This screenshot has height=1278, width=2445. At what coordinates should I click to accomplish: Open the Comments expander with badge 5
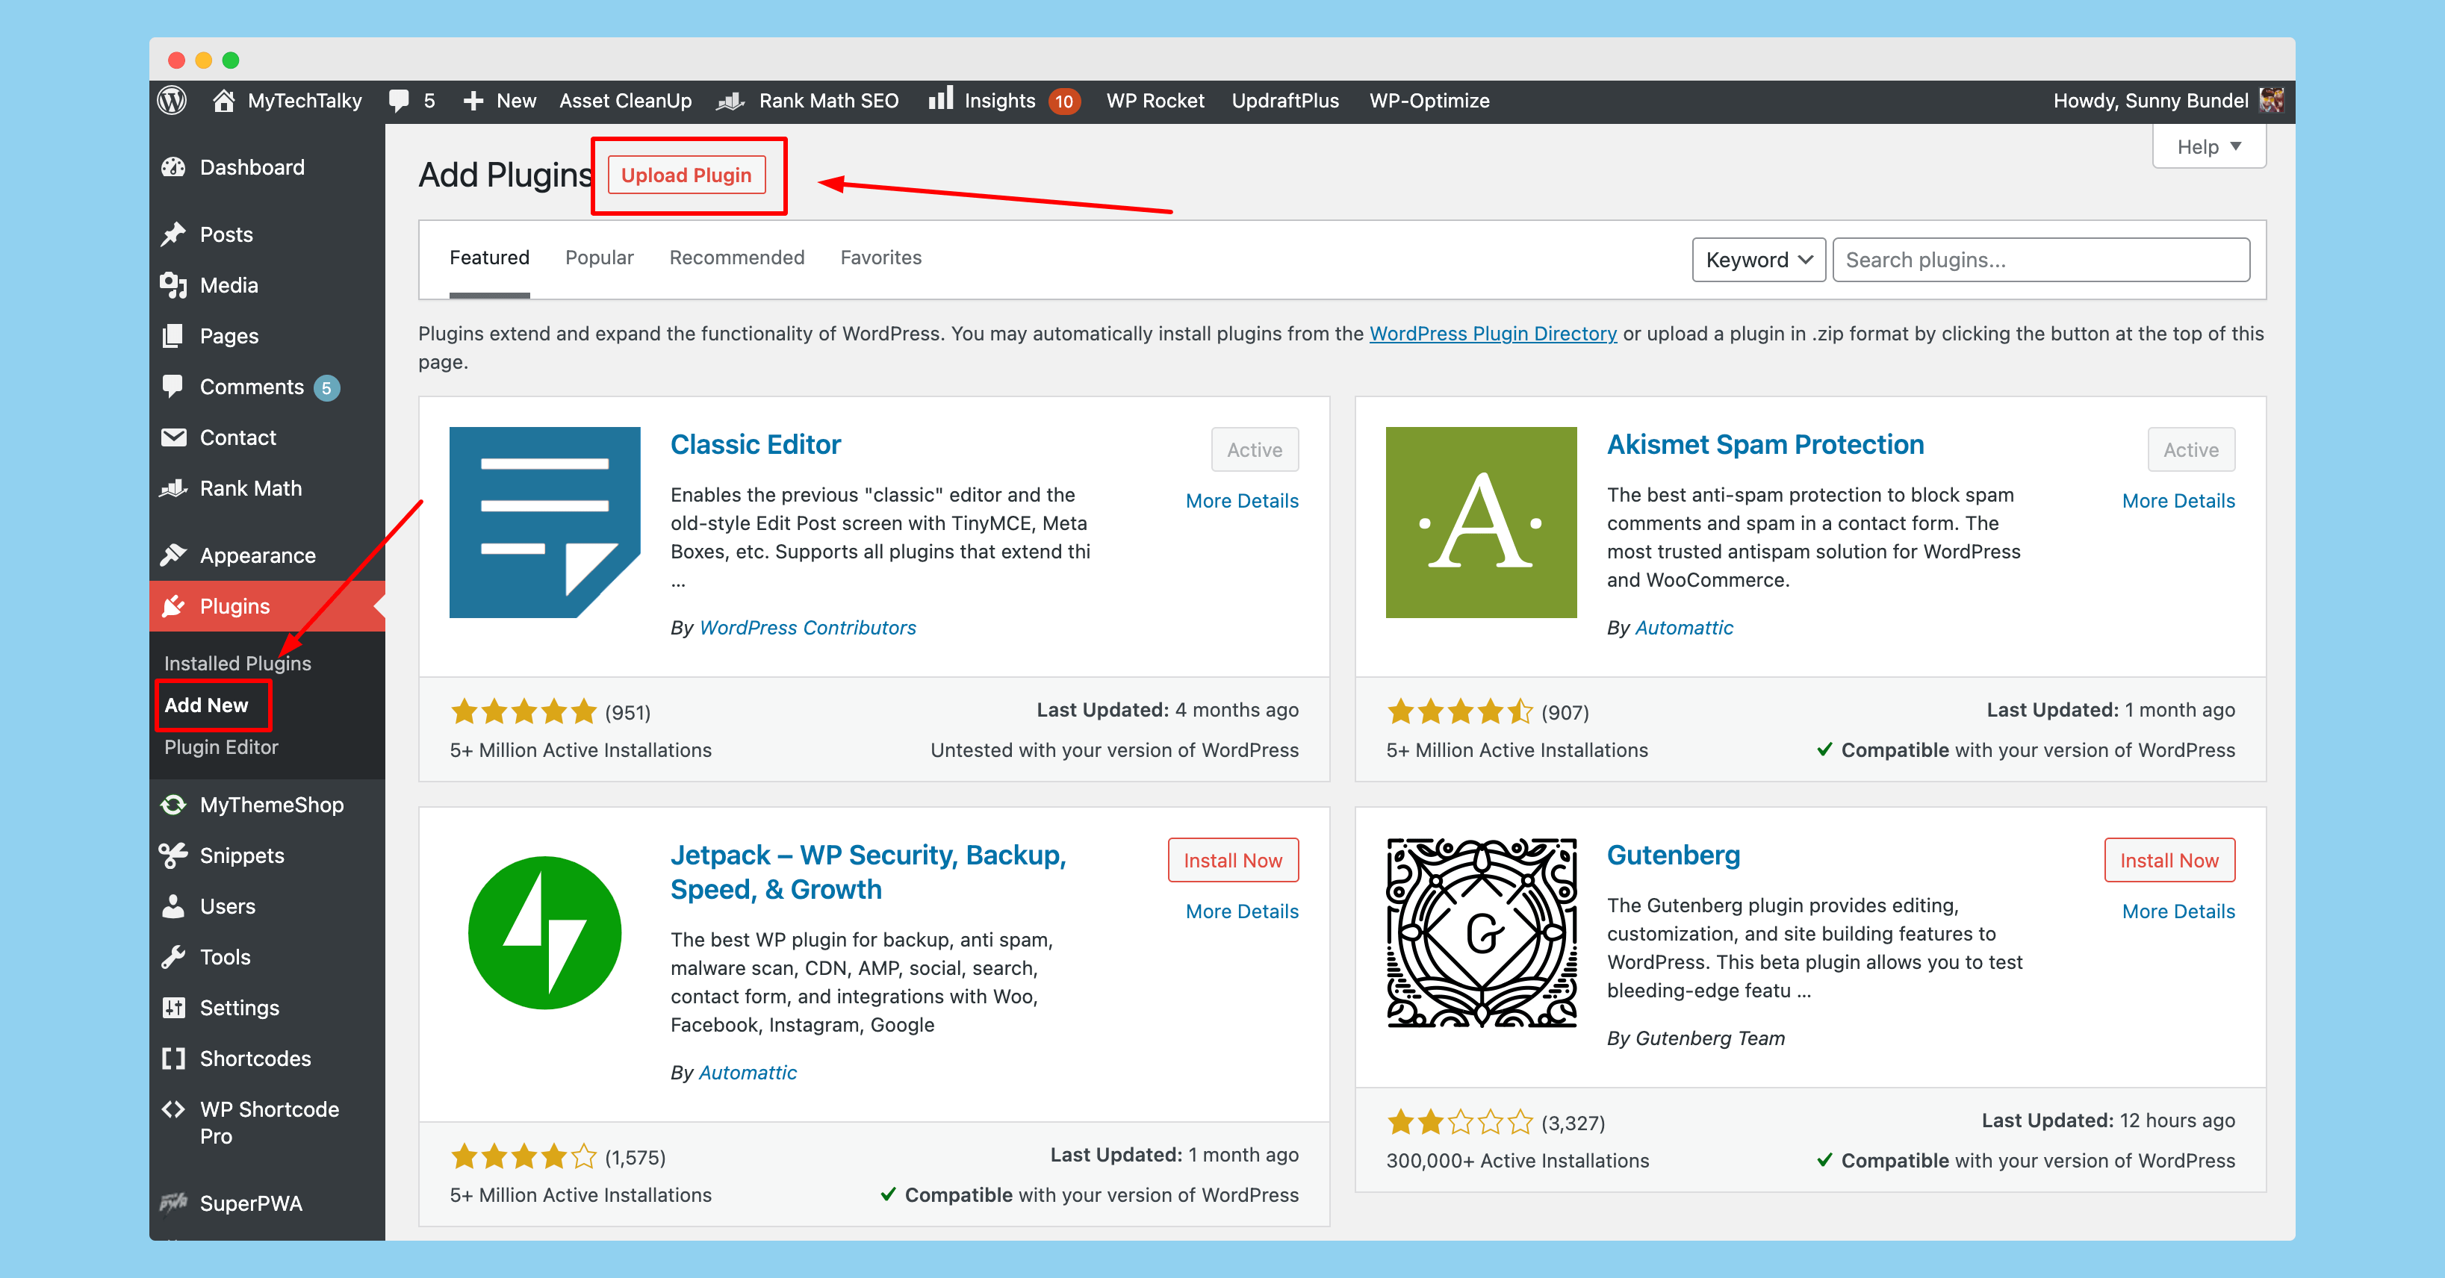[x=251, y=386]
